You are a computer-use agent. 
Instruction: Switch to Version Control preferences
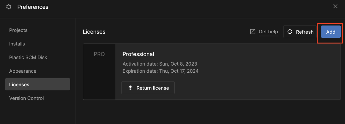tap(26, 98)
